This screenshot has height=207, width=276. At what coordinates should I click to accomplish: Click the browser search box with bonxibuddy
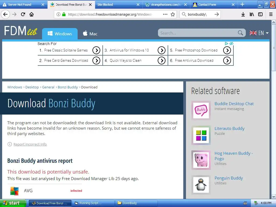(x=200, y=15)
